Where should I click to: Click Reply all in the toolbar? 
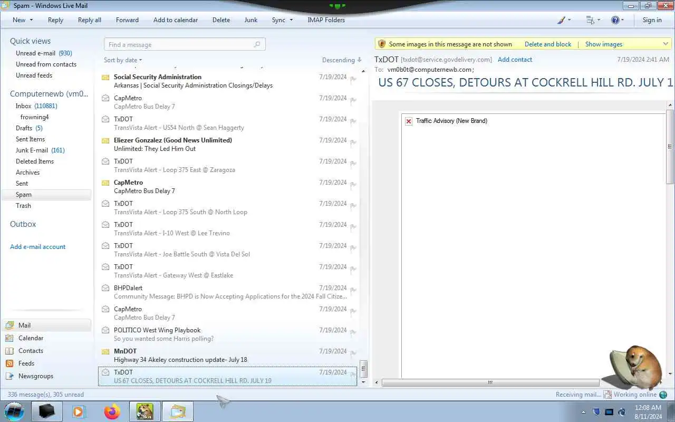pyautogui.click(x=90, y=20)
